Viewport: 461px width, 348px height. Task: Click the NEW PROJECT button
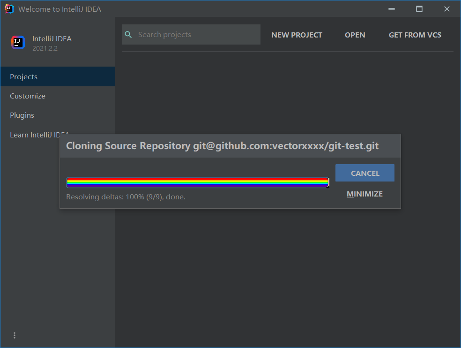pos(297,35)
